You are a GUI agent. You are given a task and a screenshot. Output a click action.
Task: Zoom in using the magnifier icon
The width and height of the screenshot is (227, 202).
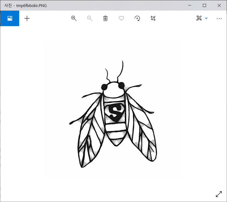74,18
